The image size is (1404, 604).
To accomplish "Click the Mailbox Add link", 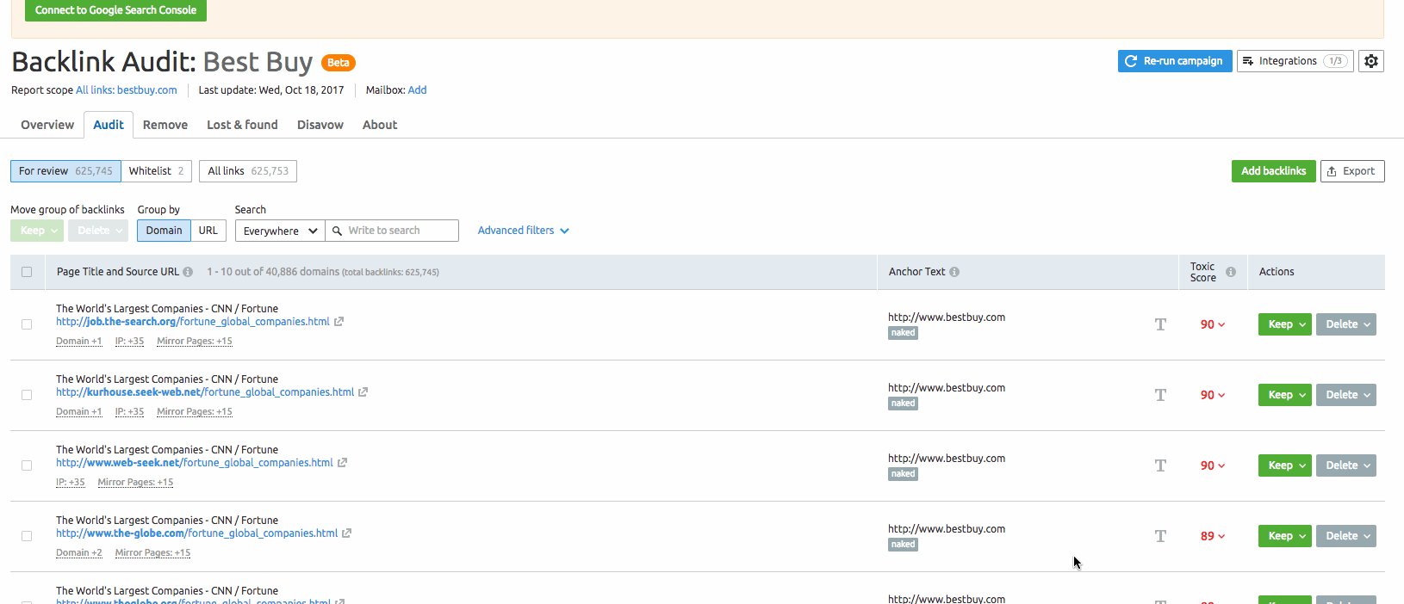I will click(x=417, y=90).
